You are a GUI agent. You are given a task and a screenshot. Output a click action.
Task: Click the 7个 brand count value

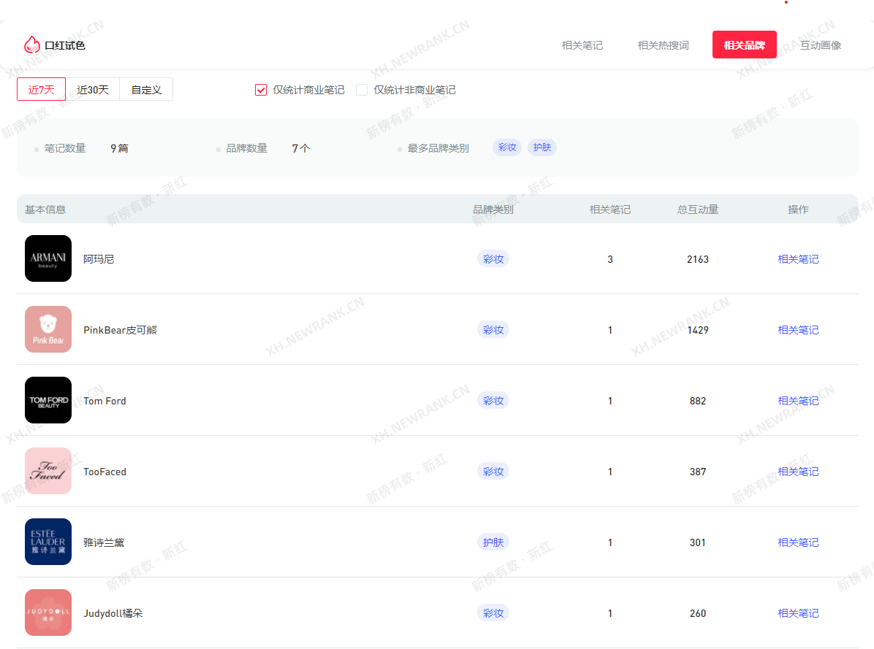pos(301,148)
